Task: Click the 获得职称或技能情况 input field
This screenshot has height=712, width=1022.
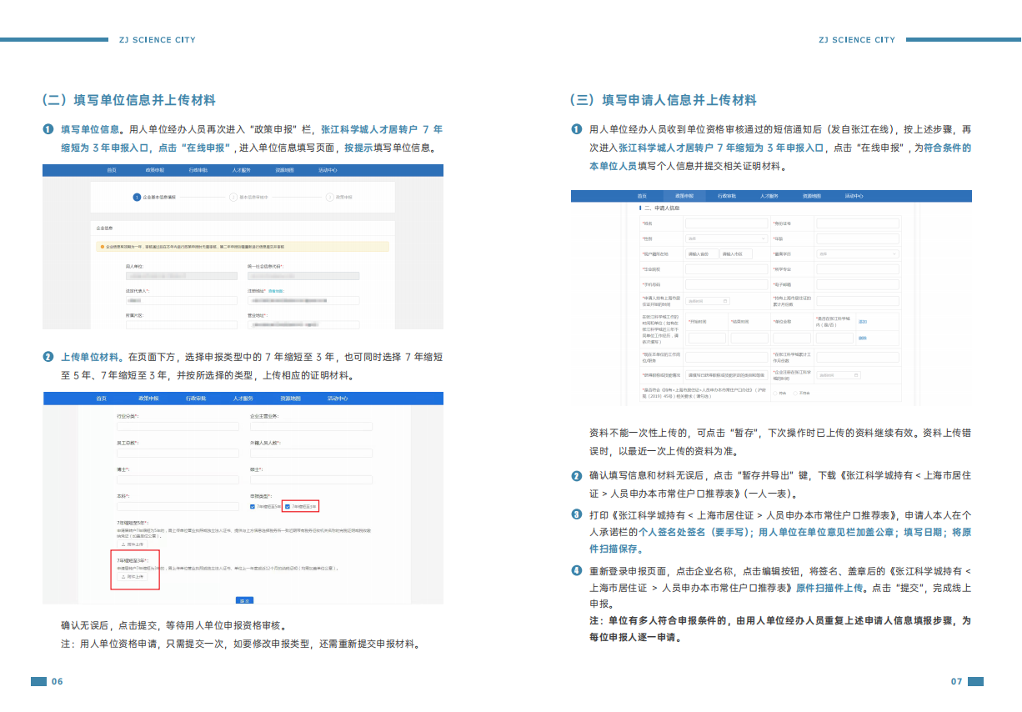Action: (726, 375)
